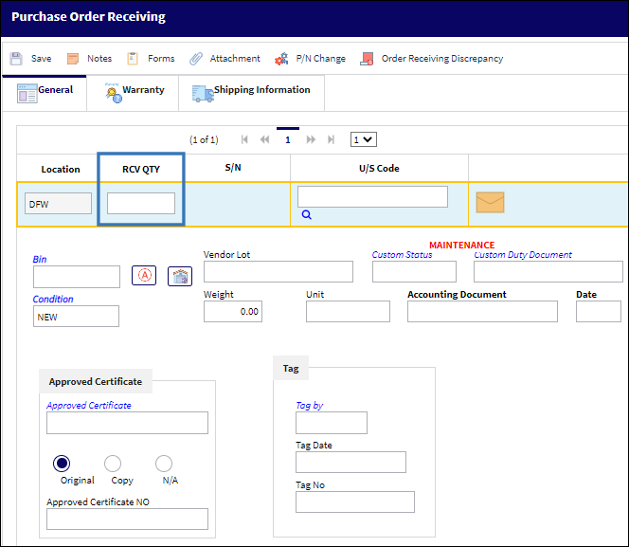Click the Save text button
The width and height of the screenshot is (629, 547).
[x=42, y=59]
